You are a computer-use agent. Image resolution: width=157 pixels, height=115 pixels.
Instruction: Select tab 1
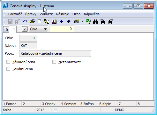[x=13, y=29]
